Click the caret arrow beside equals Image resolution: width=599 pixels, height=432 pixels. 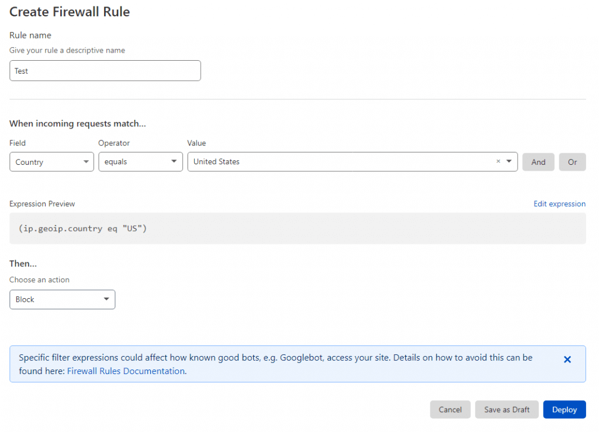pos(174,162)
